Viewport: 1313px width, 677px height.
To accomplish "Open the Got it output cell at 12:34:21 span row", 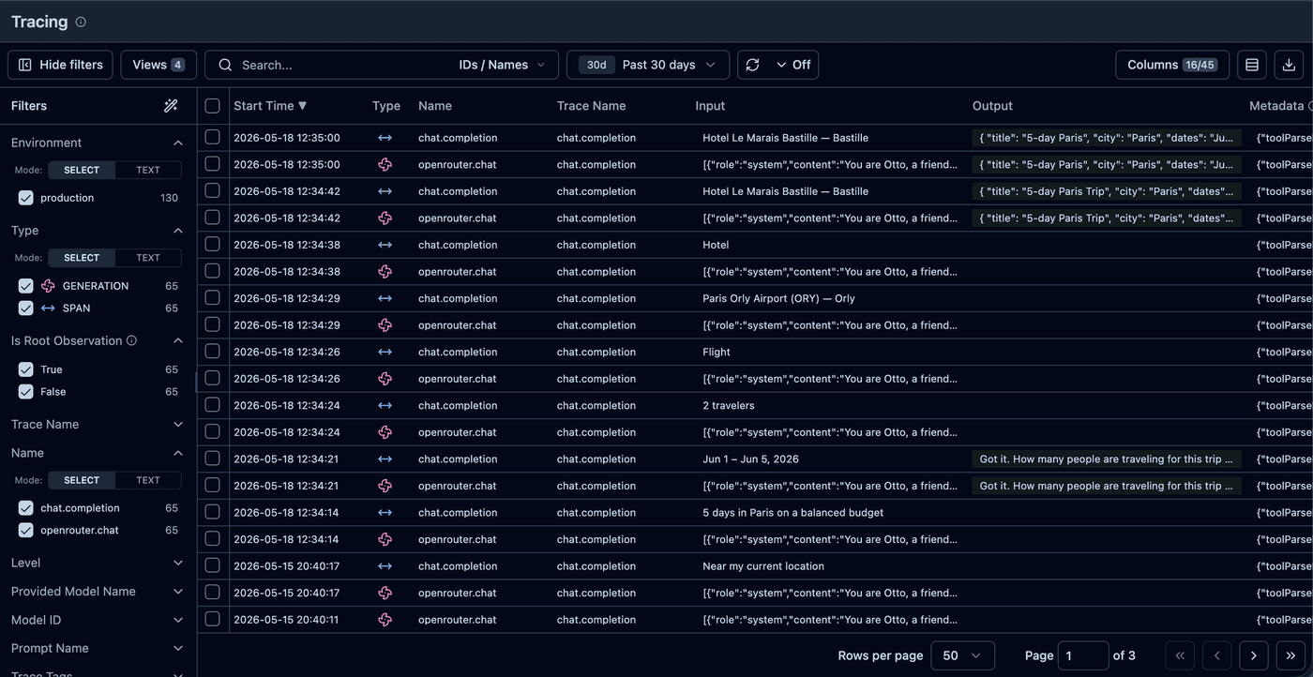I will [x=1107, y=459].
